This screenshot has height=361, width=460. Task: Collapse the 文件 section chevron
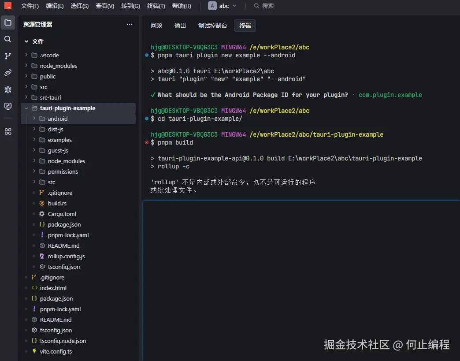(26, 41)
